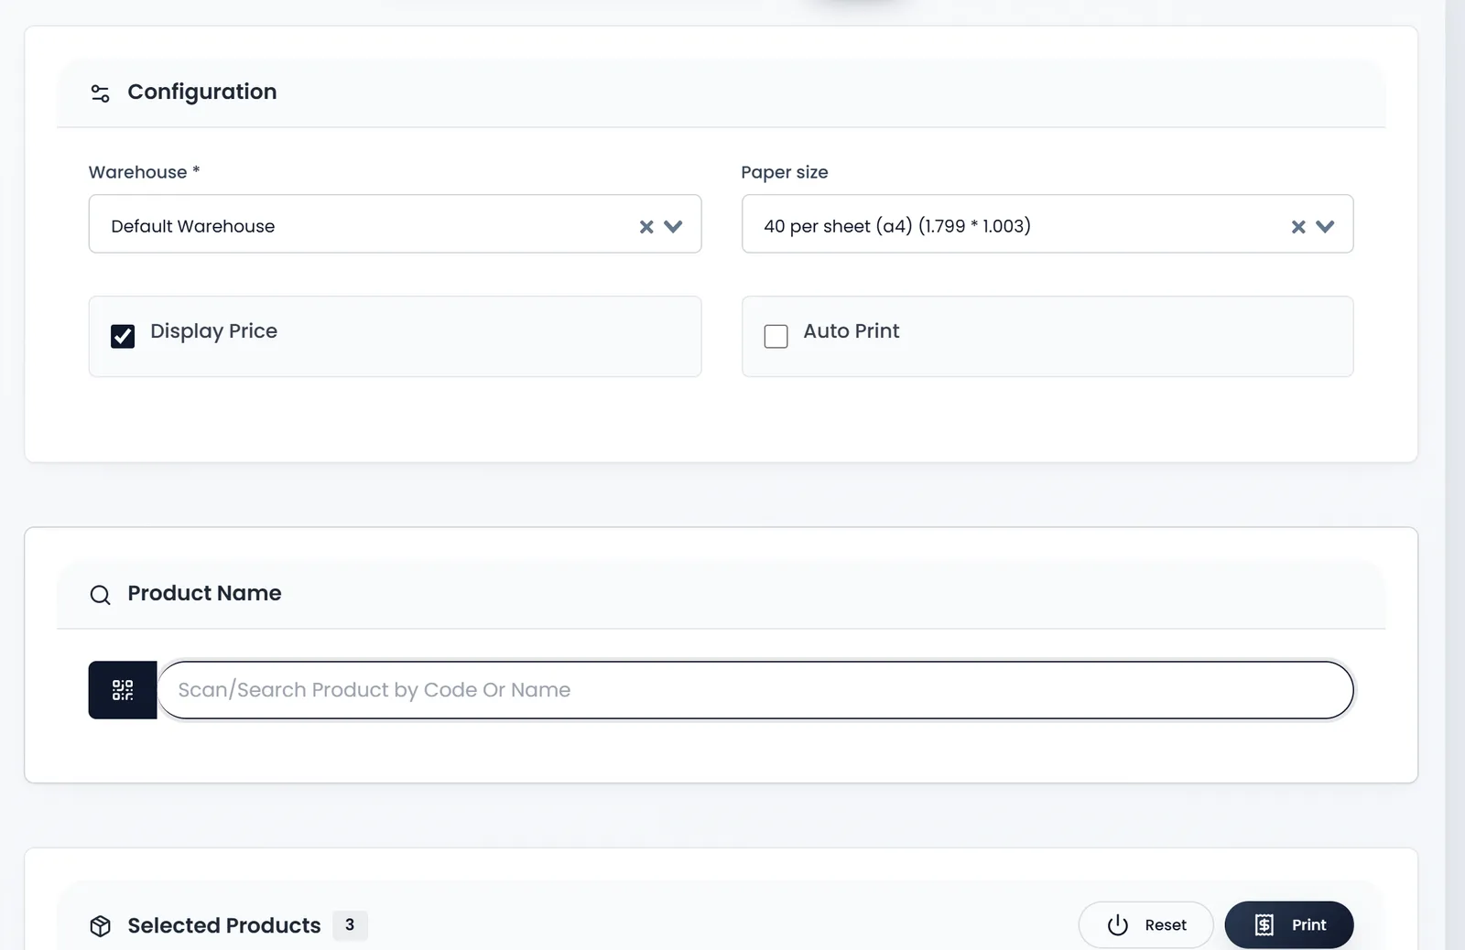This screenshot has width=1465, height=950.
Task: Print the selected product labels
Action: click(1289, 925)
